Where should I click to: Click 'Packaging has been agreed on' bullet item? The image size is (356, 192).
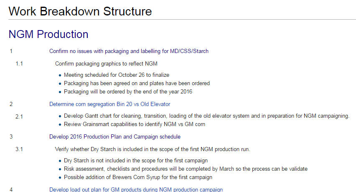(137, 83)
